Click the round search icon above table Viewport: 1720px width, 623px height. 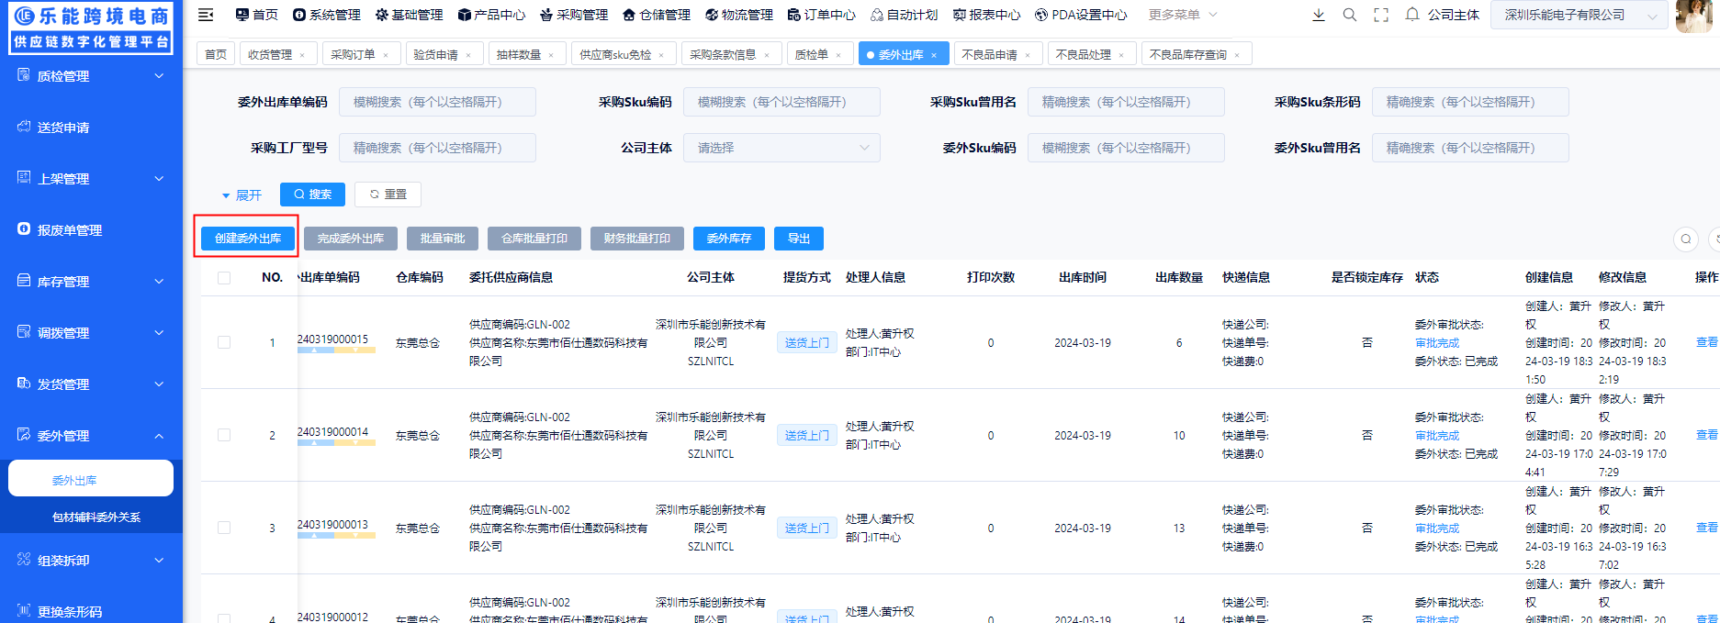point(1686,239)
